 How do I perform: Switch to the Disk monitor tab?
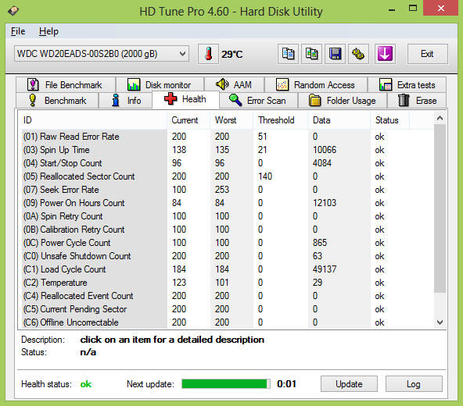[x=160, y=85]
